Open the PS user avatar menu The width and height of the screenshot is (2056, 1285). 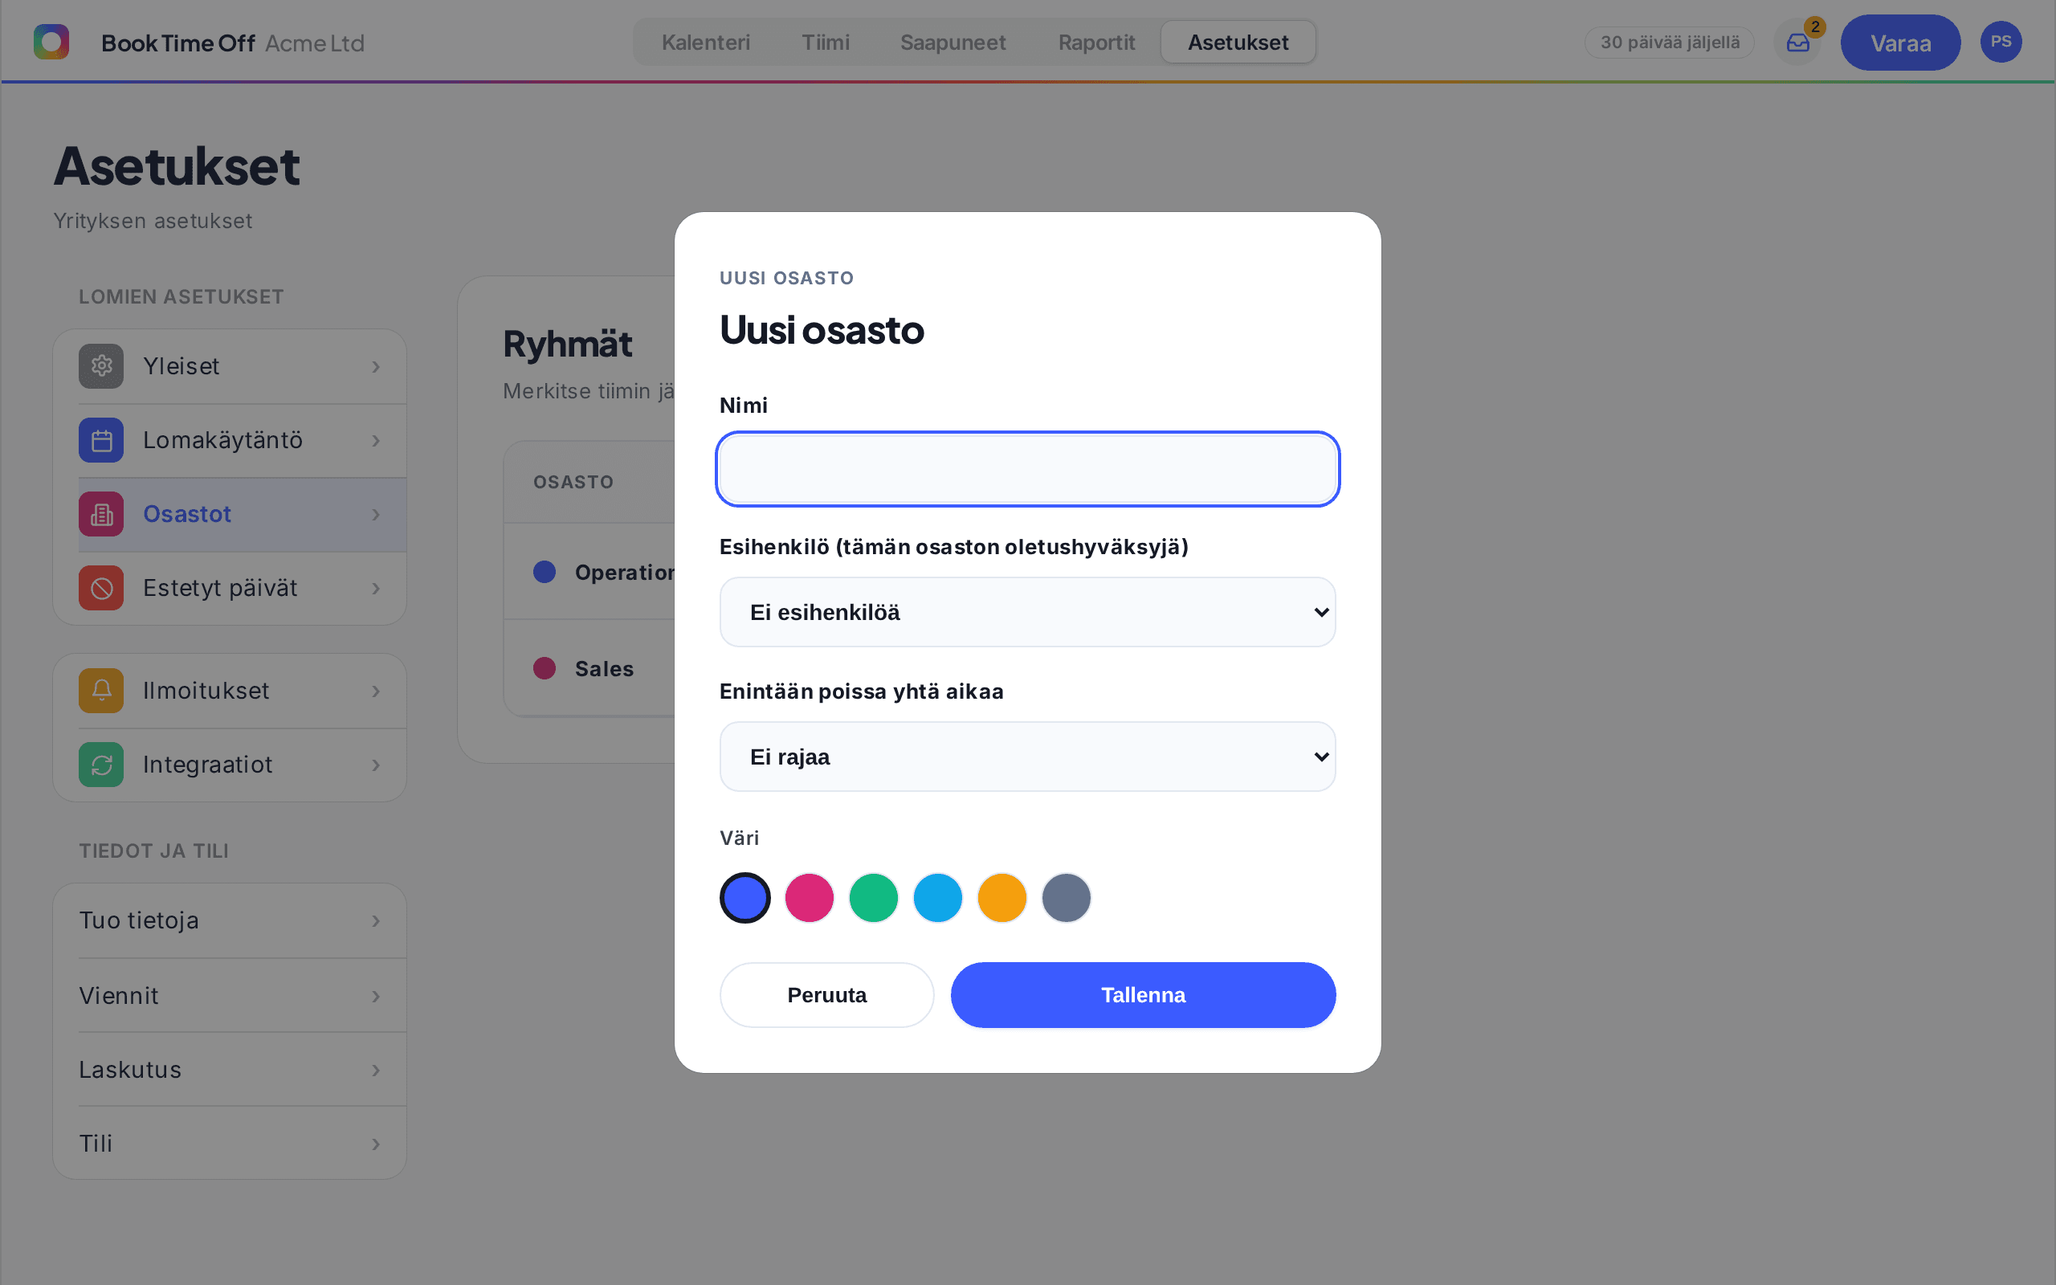pyautogui.click(x=2001, y=42)
